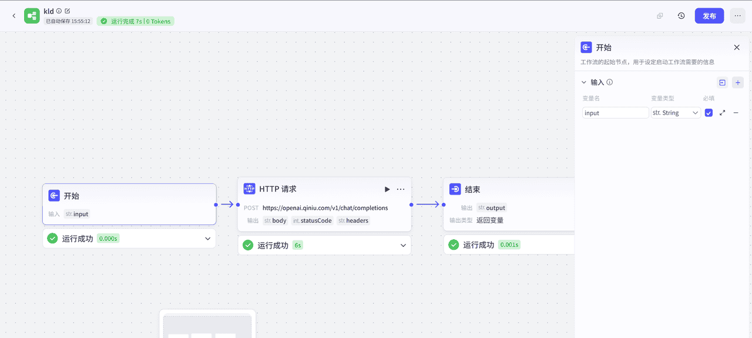Click the edit icon next to kld
Screen dimensions: 752x338
(x=68, y=11)
